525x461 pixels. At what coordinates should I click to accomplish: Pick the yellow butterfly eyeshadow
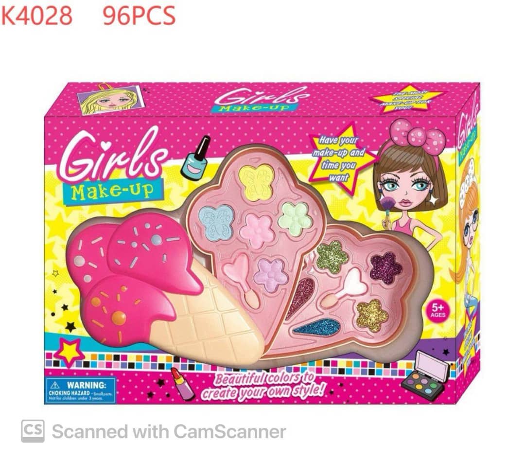[x=257, y=182]
